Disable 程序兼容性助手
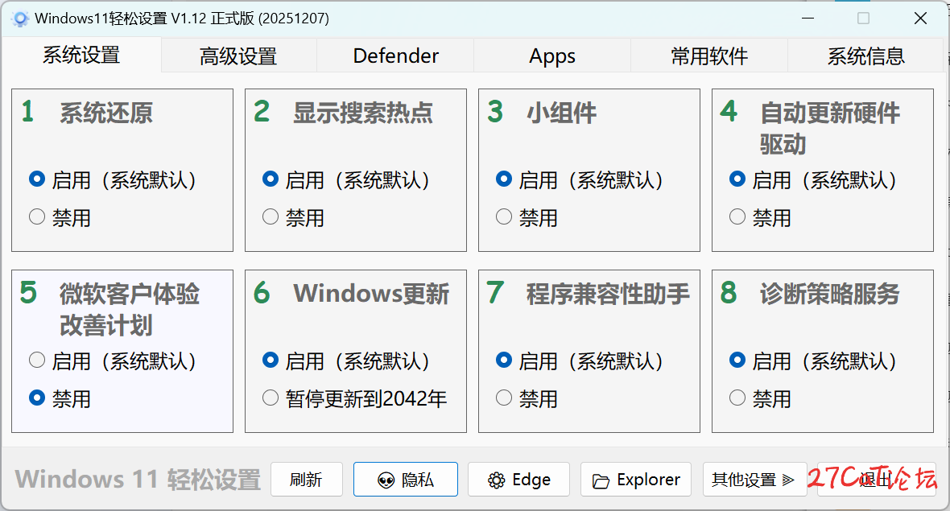Screen dimensions: 950x511 (504, 398)
